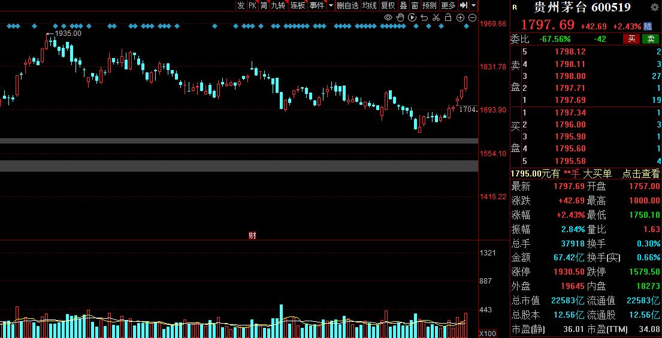This screenshot has height=338, width=662.
Task: Toggle the 连板 indicator
Action: [x=298, y=5]
